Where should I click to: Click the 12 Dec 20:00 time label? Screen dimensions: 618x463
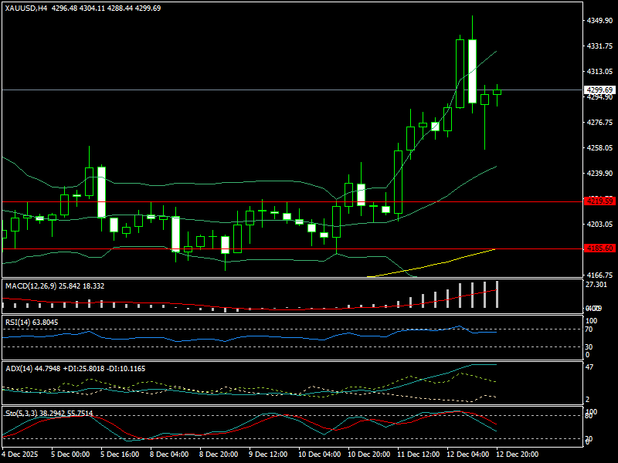518,455
